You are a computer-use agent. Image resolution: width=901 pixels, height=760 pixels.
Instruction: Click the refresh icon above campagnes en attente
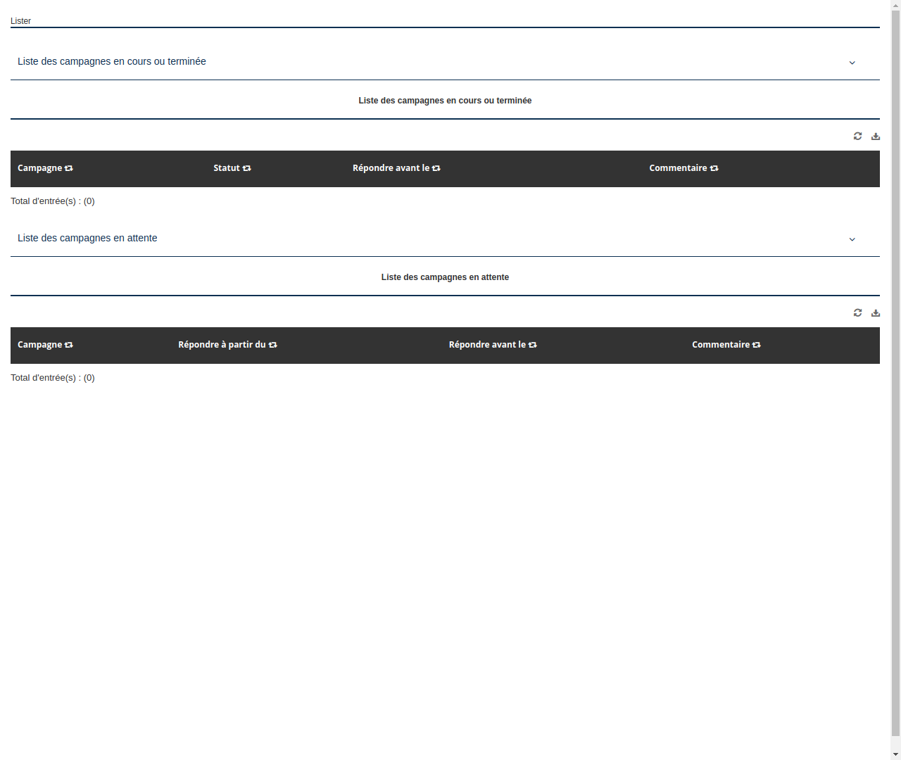pyautogui.click(x=857, y=312)
